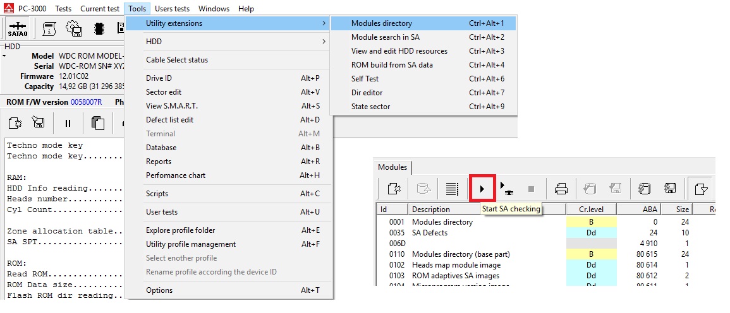Choose Database menu entry
730x313 pixels.
coord(229,148)
